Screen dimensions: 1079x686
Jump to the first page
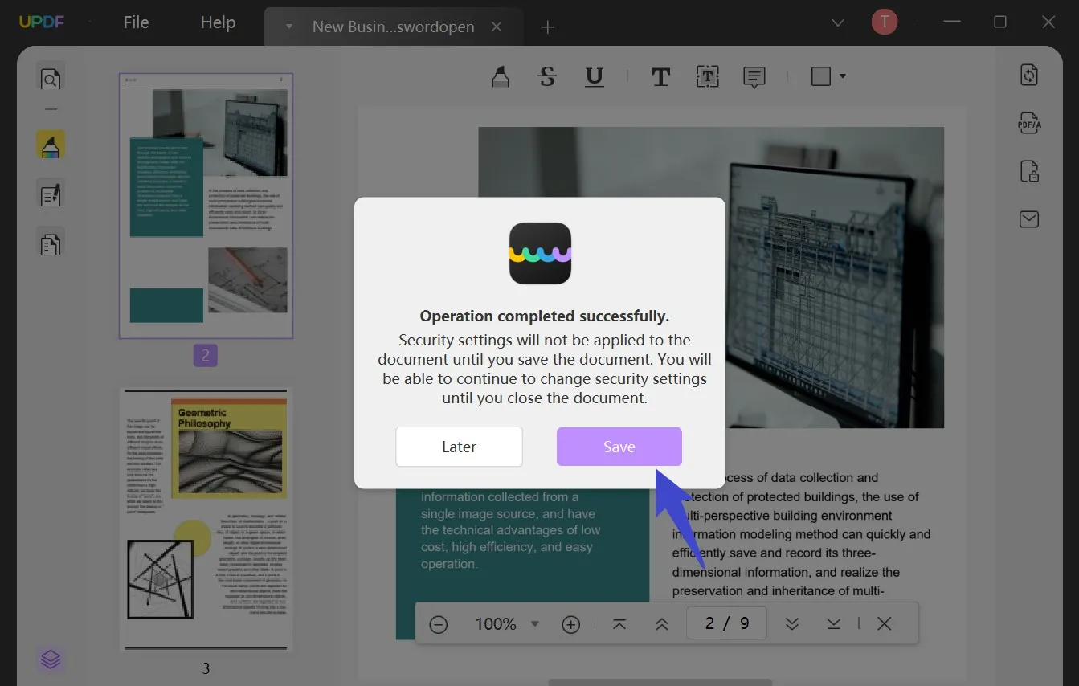point(619,624)
